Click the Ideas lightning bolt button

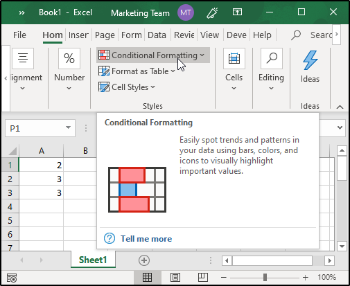310,60
